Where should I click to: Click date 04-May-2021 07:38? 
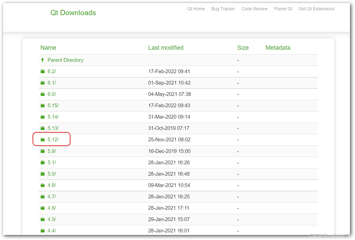tap(170, 94)
